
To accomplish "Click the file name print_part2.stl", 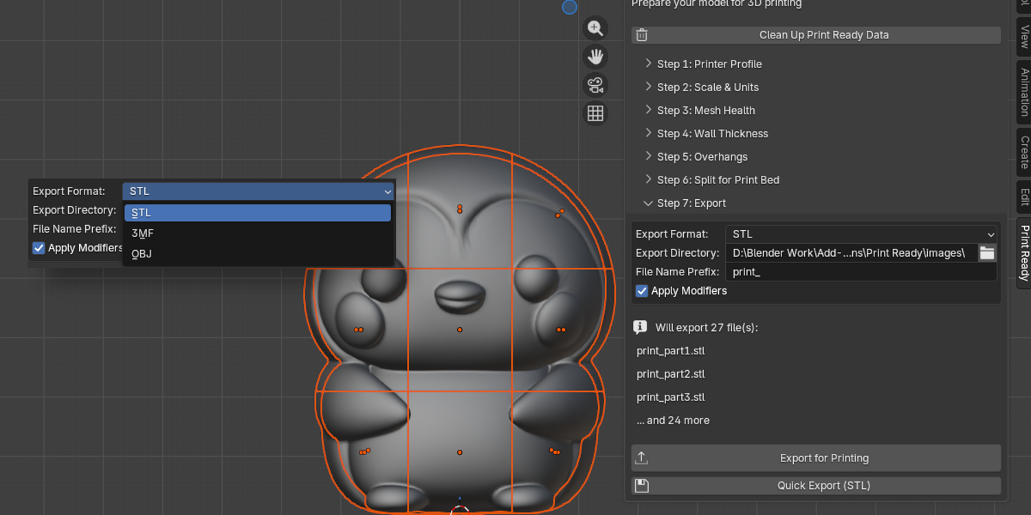I will [671, 374].
